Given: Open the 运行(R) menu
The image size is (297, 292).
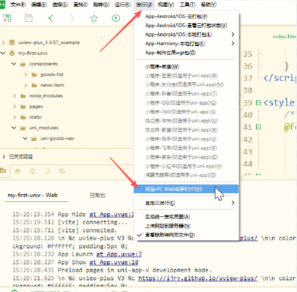Looking at the screenshot, I should click(123, 4).
